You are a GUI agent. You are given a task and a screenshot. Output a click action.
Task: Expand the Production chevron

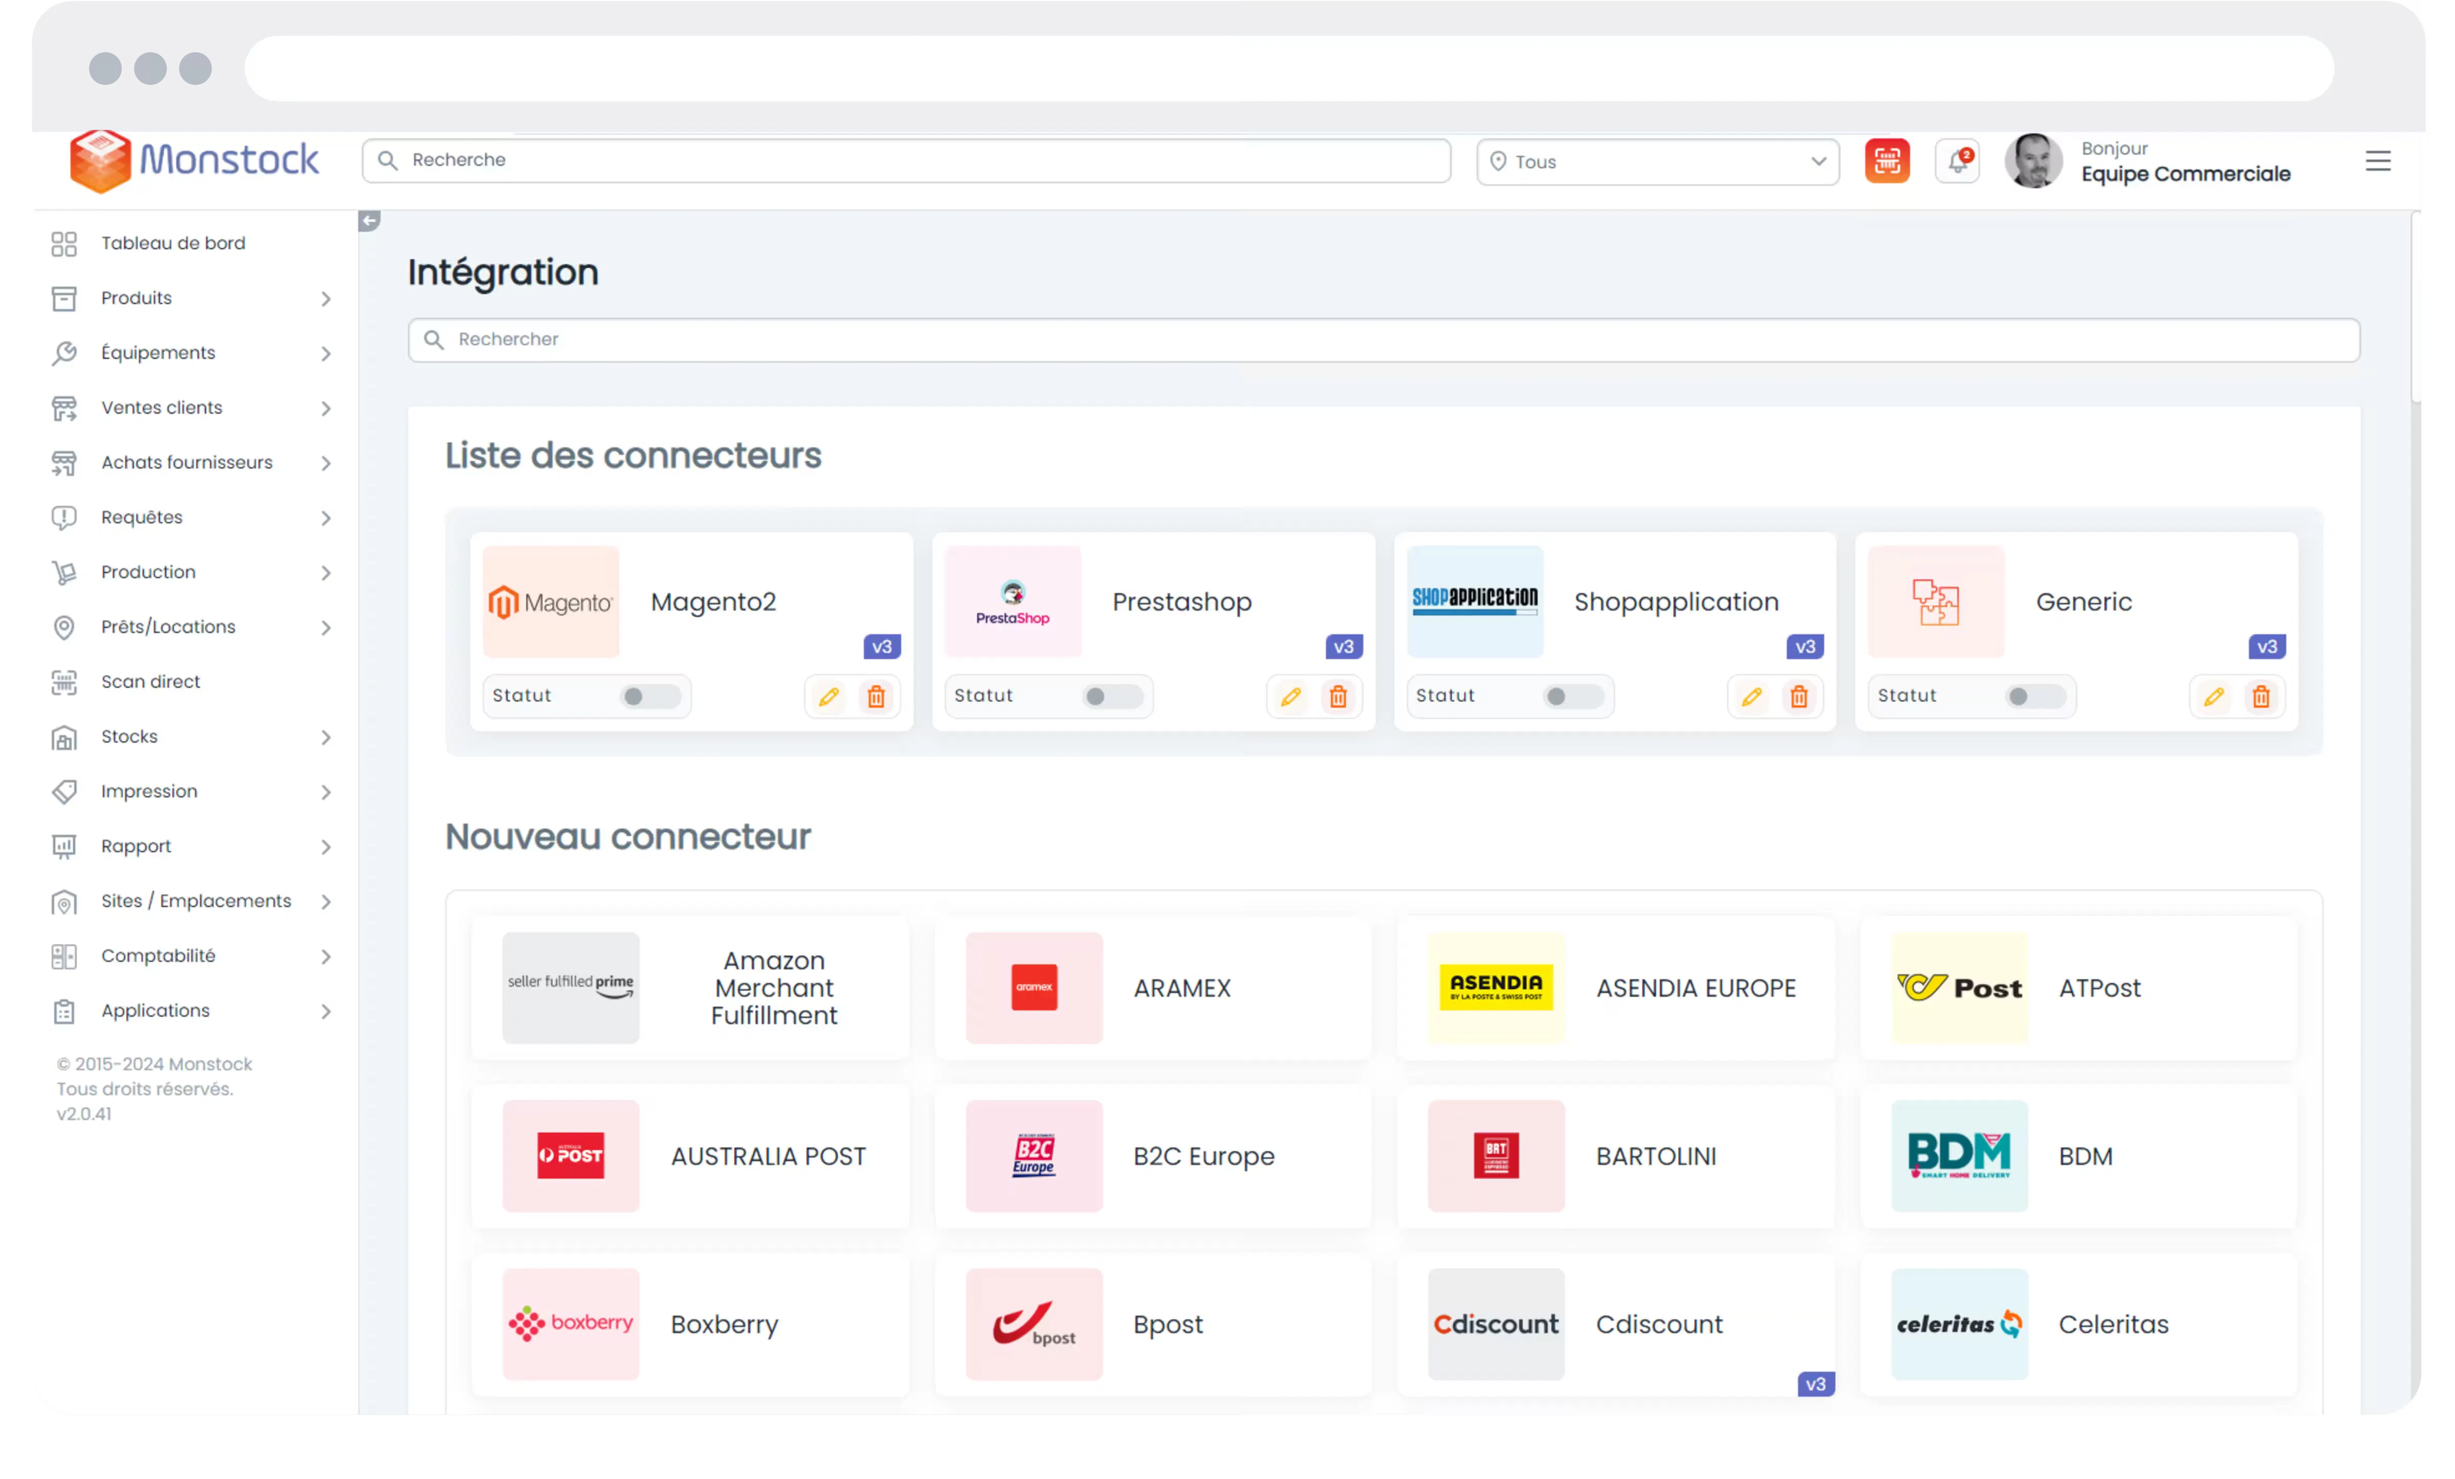(326, 573)
